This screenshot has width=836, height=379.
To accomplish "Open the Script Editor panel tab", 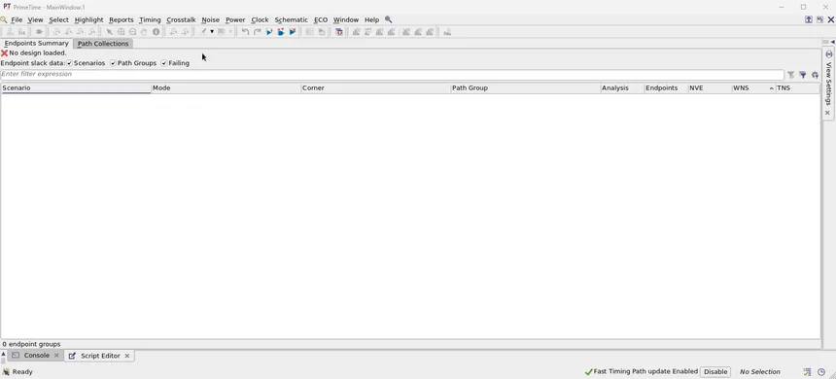I will point(100,356).
